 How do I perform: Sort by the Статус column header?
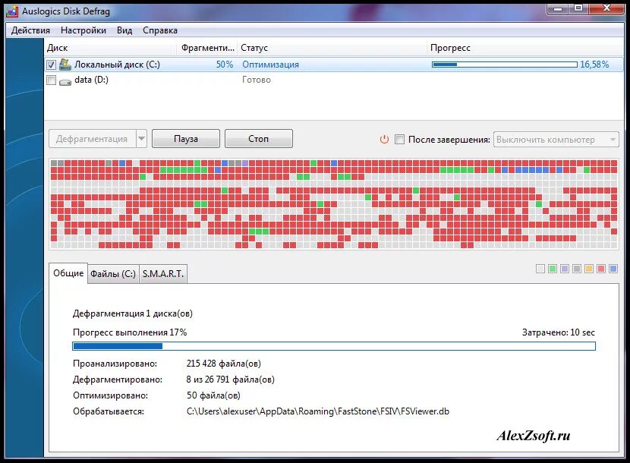coord(332,48)
